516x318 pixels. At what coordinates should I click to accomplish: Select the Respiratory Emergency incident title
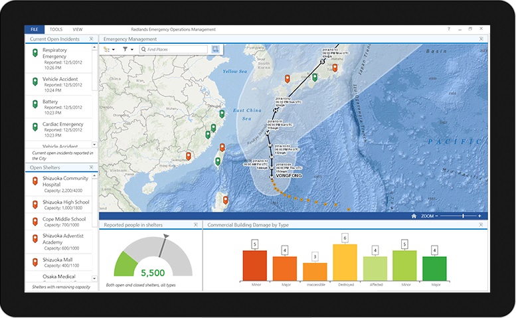(54, 53)
